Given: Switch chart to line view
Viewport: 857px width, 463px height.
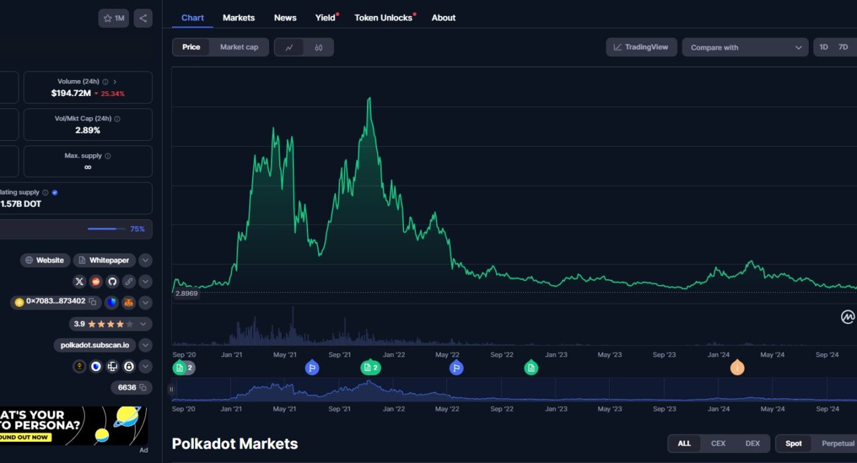Looking at the screenshot, I should click(x=289, y=48).
